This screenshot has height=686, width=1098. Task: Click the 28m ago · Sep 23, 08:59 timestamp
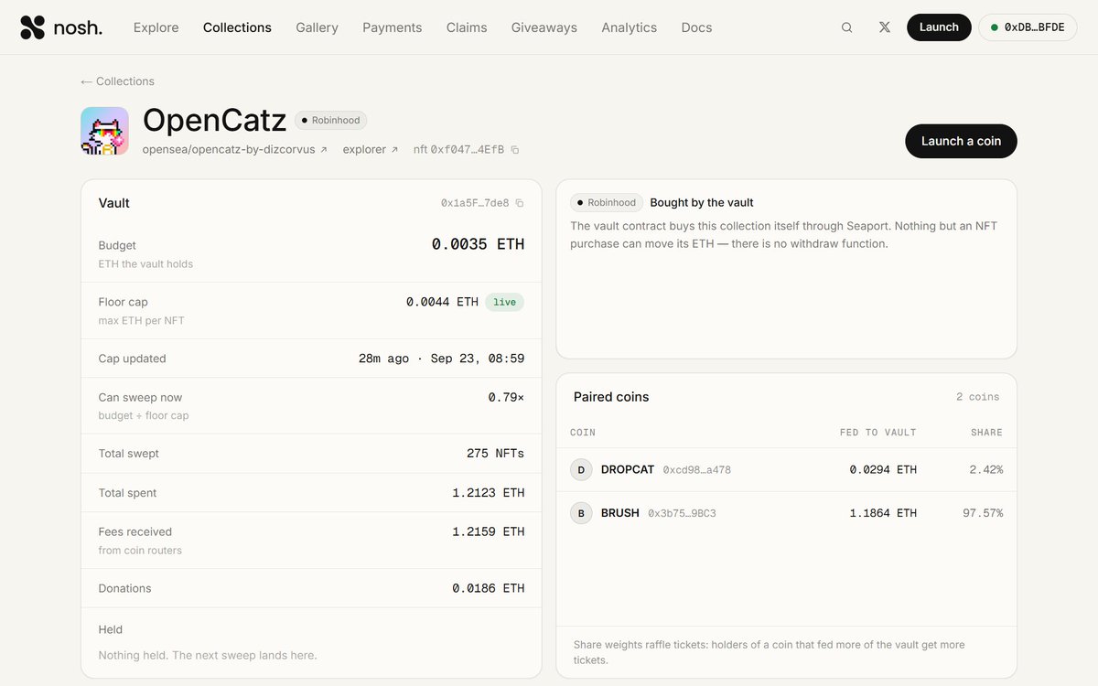pos(441,359)
